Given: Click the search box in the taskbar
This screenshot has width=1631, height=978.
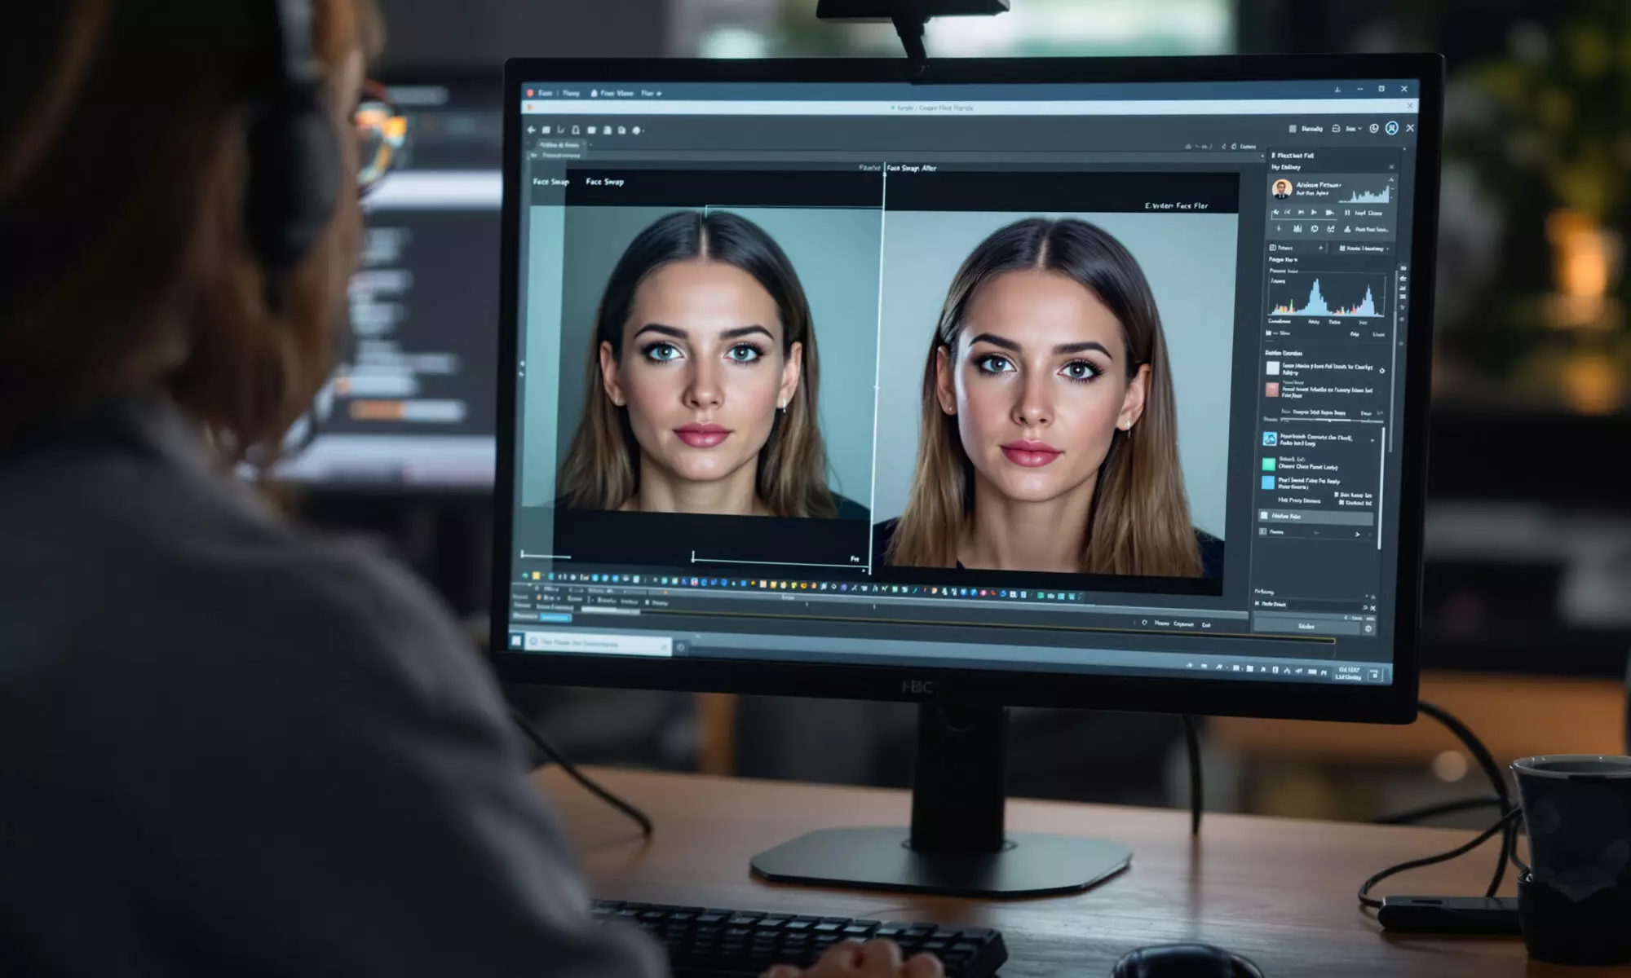Looking at the screenshot, I should point(597,643).
